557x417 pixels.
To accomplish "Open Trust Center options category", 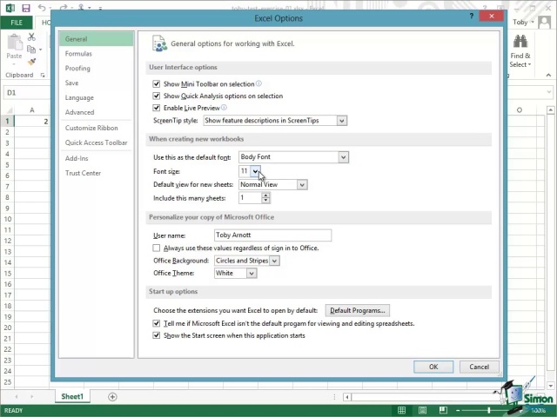I will coord(97,173).
